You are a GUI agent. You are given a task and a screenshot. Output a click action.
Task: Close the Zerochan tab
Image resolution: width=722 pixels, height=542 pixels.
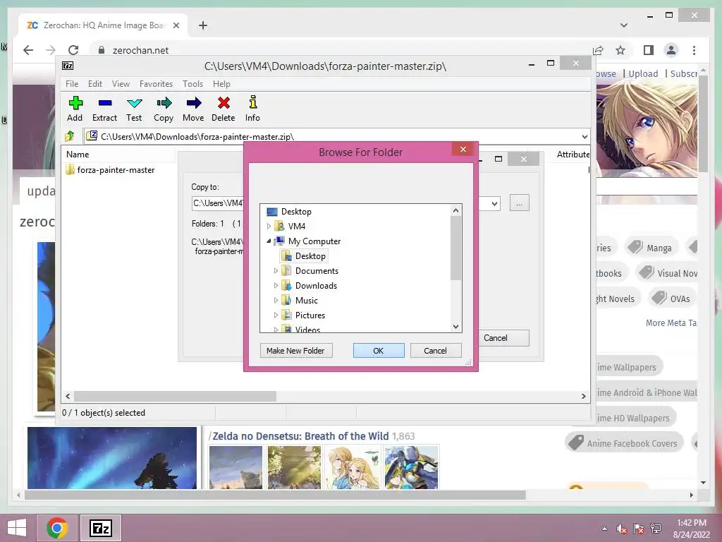[176, 25]
